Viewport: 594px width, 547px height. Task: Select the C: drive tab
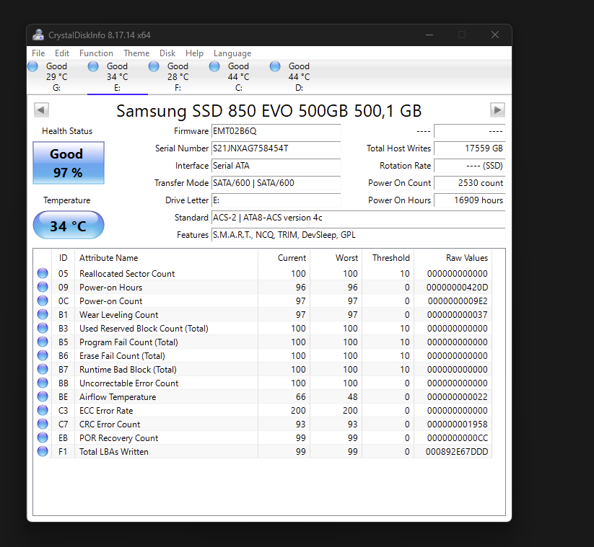239,77
